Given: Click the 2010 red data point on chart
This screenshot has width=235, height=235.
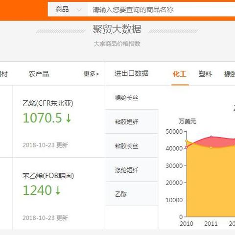Looking at the screenshot, I should [187, 147].
